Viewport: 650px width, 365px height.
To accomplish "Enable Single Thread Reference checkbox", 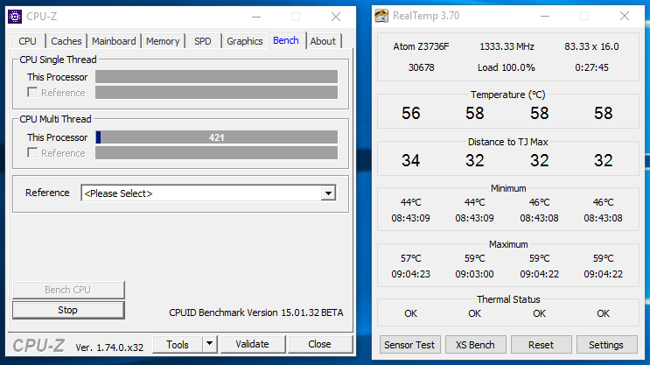I will (x=32, y=92).
